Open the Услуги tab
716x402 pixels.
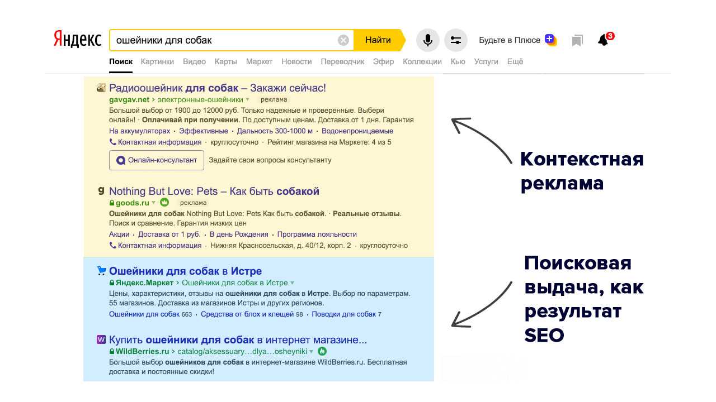486,61
